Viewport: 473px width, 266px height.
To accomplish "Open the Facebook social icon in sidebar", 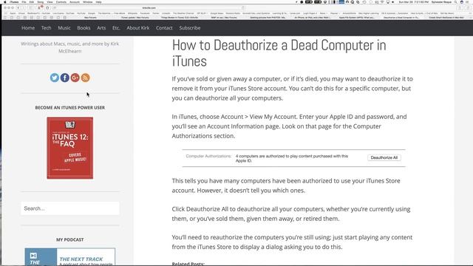I will click(x=65, y=78).
